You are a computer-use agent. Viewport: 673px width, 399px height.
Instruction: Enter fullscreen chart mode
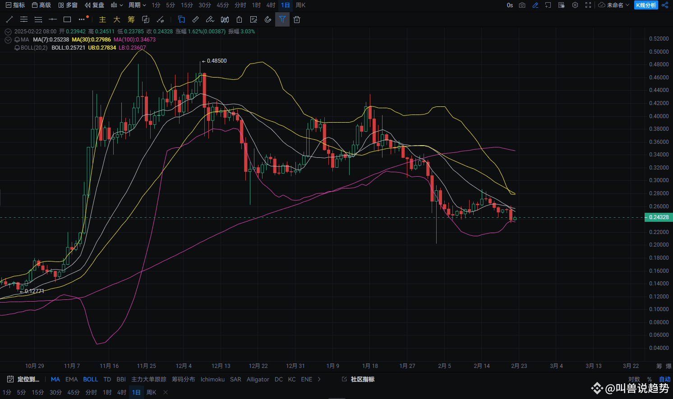[x=588, y=5]
